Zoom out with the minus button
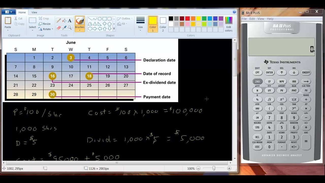This screenshot has width=325, height=183. click(x=198, y=169)
